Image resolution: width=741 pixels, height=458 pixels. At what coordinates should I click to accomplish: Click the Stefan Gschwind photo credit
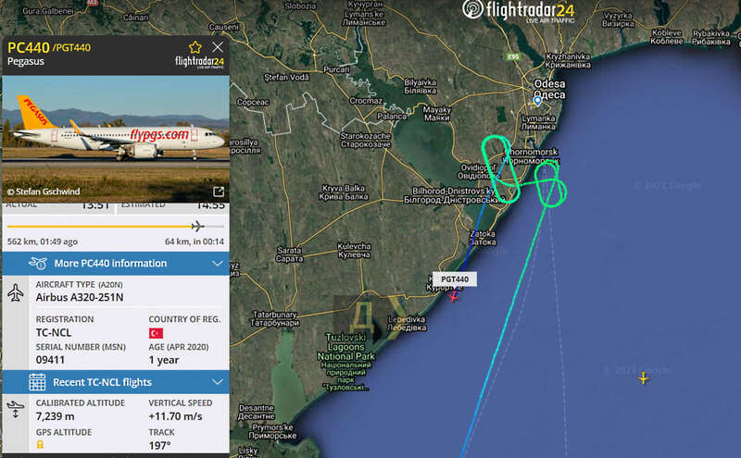click(x=44, y=192)
